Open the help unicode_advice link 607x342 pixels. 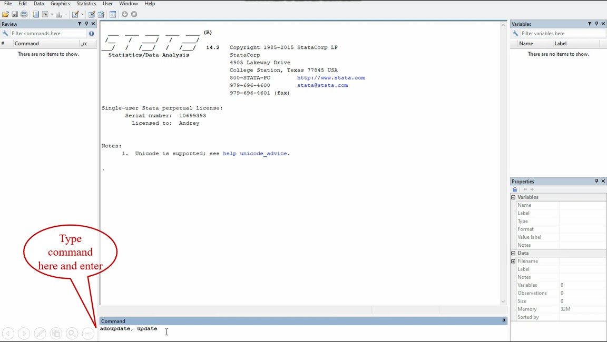pos(255,154)
